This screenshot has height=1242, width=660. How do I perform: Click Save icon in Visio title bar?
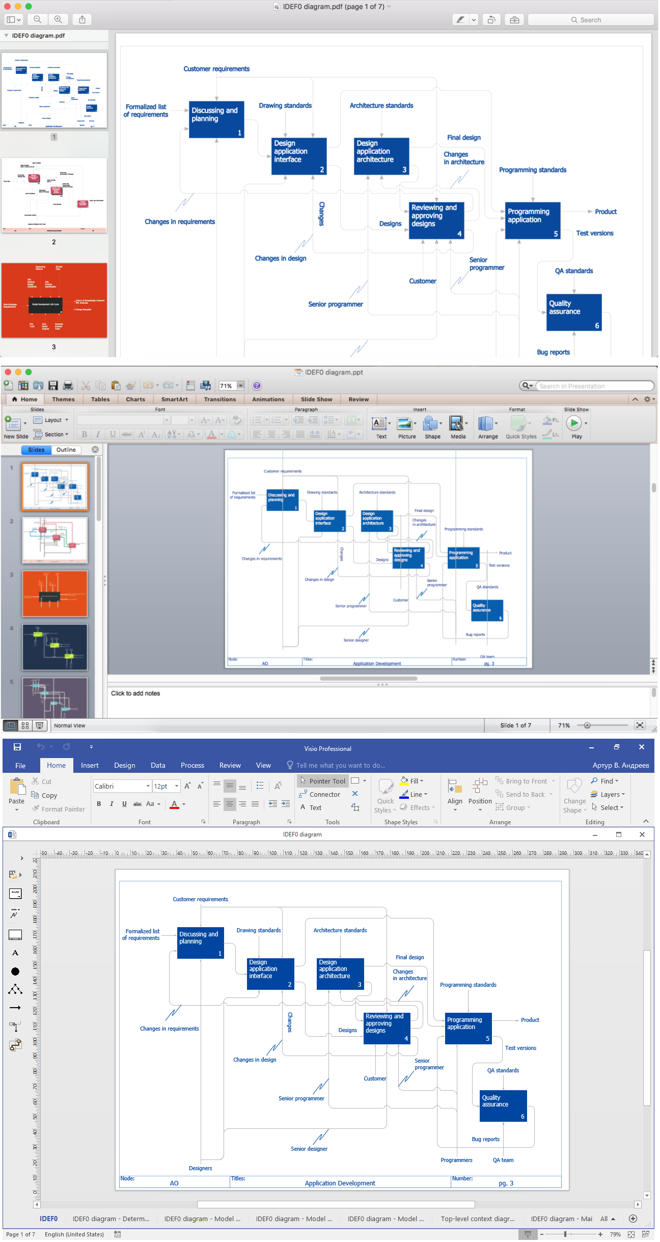pos(17,747)
